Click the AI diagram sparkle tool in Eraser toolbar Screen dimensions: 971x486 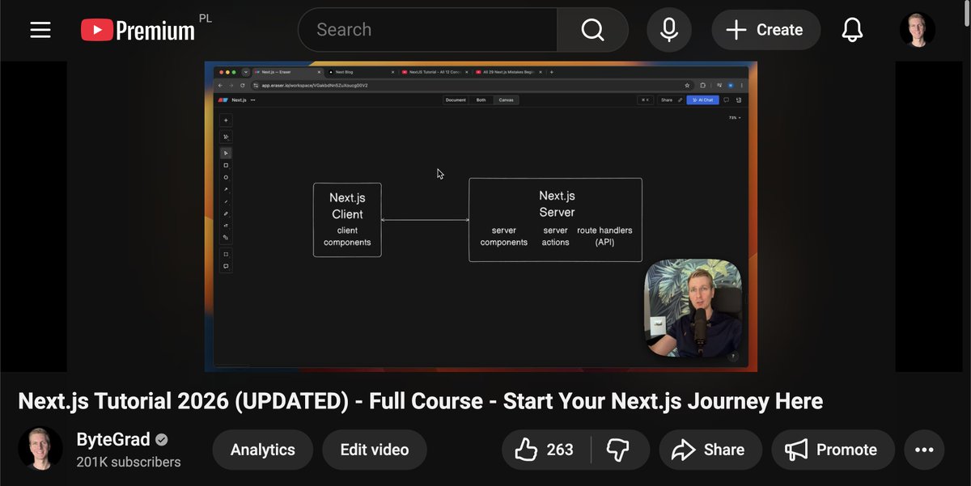coord(226,137)
